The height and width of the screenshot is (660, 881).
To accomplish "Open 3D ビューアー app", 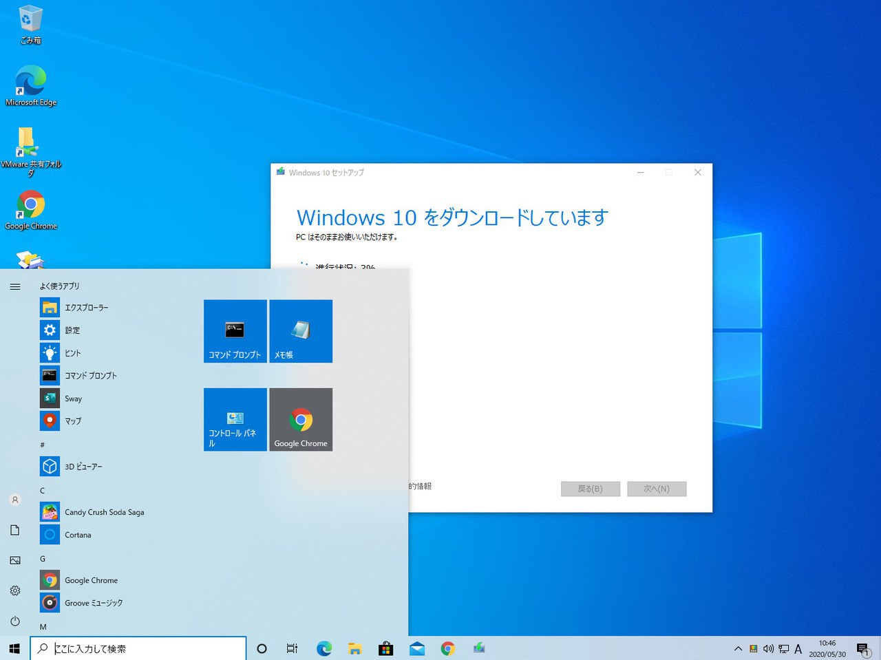I will click(x=83, y=467).
